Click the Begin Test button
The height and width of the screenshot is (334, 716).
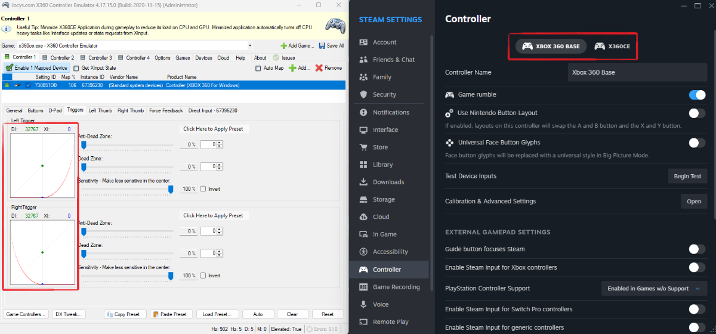coord(687,177)
